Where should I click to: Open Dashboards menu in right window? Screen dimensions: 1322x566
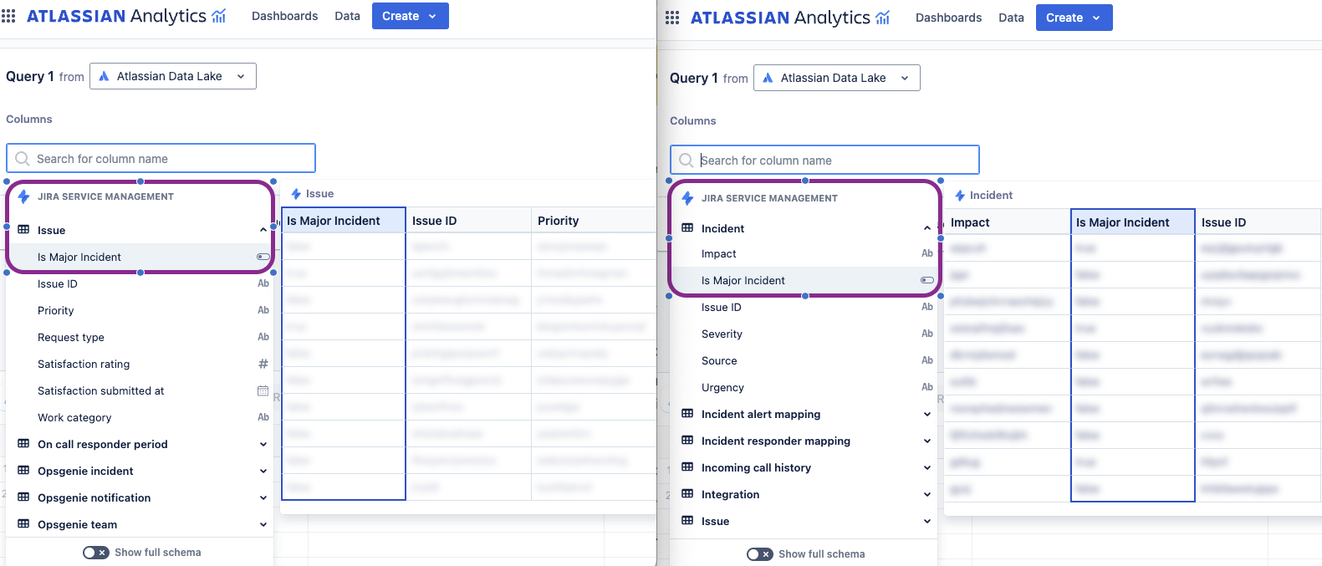click(949, 18)
